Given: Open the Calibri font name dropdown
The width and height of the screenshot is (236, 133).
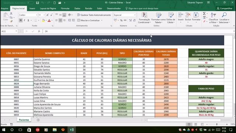Looking at the screenshot, I should point(37,15).
